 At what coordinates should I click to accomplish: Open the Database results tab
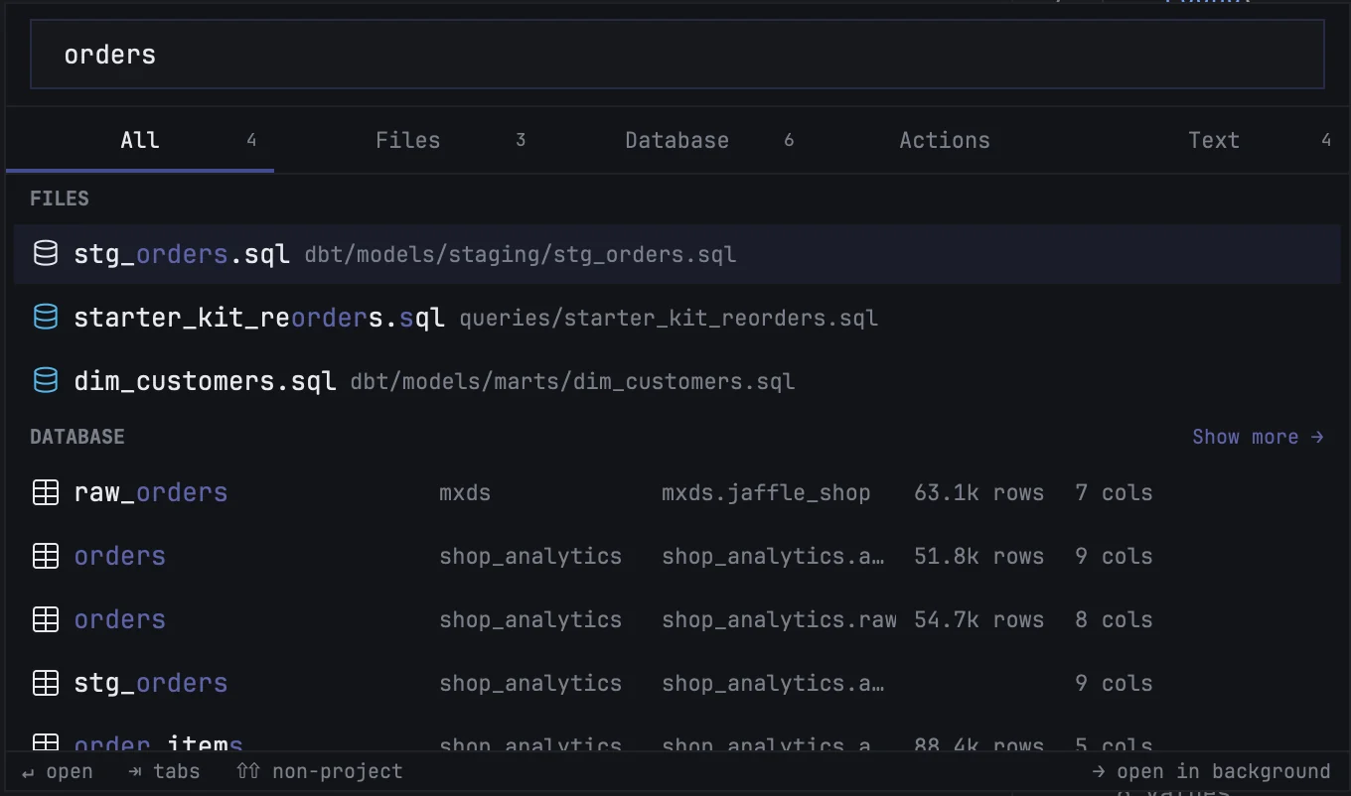[677, 140]
